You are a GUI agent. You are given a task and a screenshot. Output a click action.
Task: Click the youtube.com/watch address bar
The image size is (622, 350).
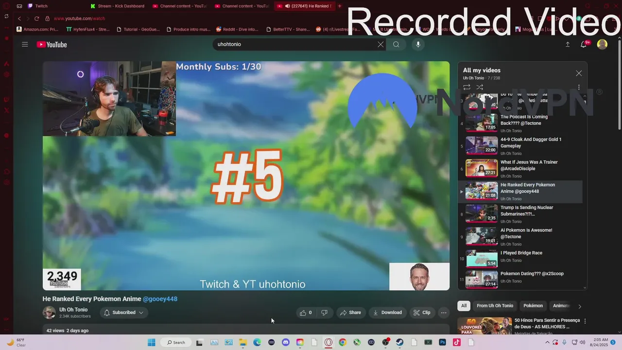[x=79, y=18]
